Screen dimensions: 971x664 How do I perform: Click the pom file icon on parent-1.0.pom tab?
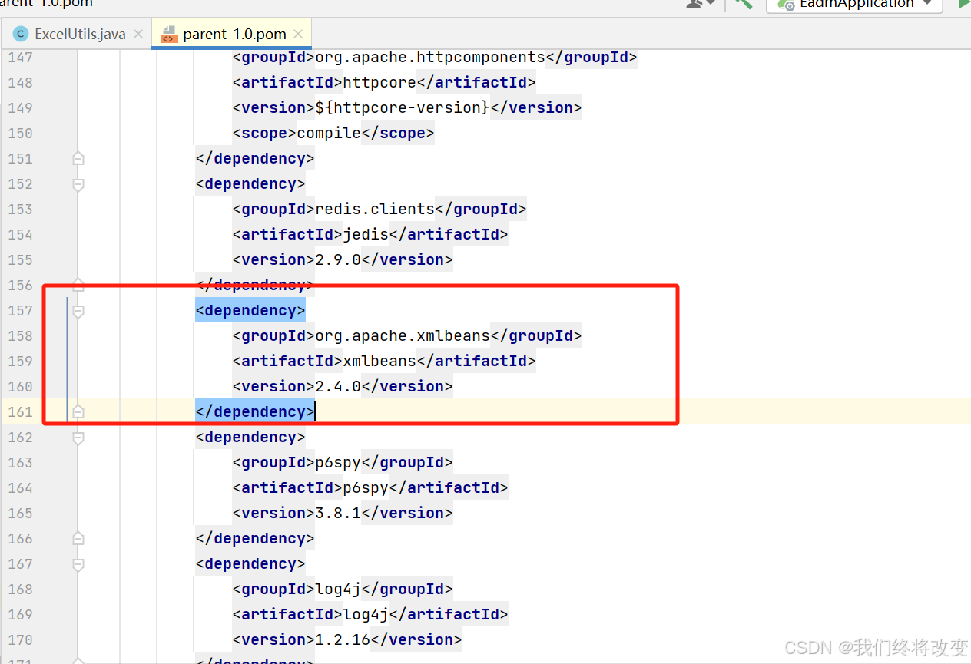[168, 34]
